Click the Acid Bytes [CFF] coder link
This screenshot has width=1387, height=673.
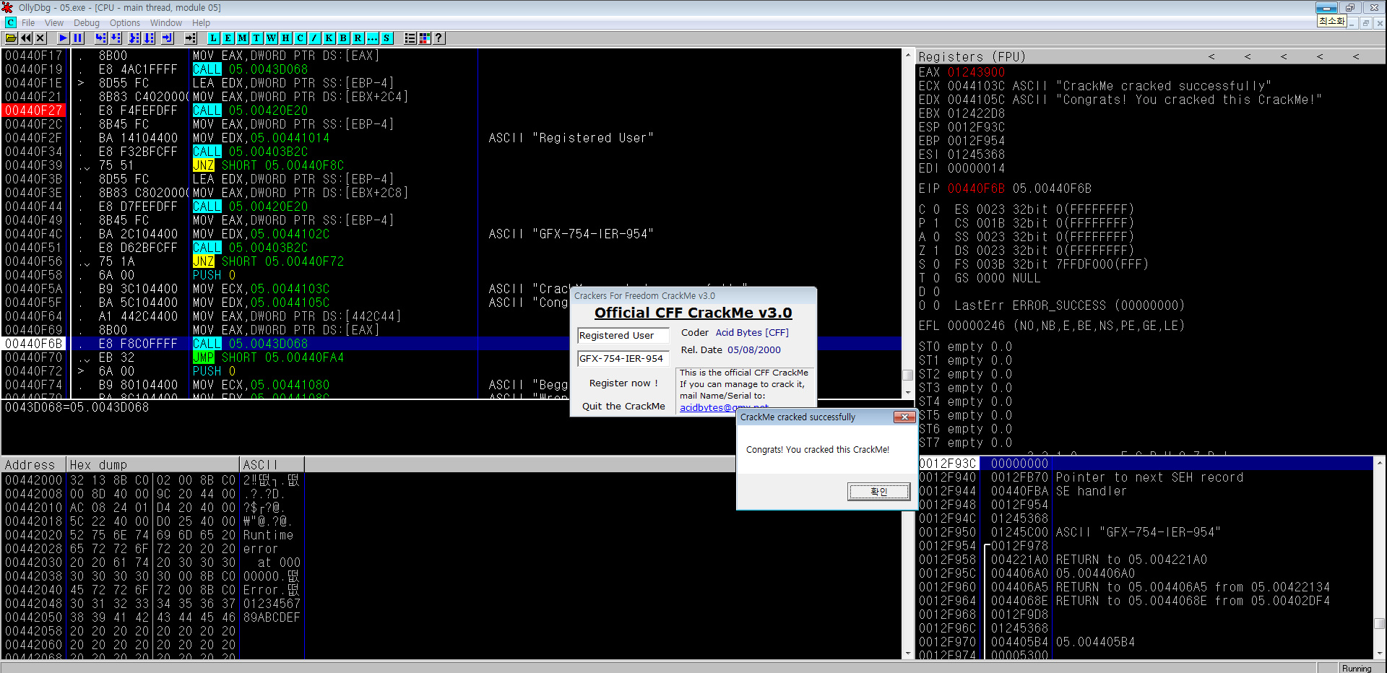click(x=752, y=333)
